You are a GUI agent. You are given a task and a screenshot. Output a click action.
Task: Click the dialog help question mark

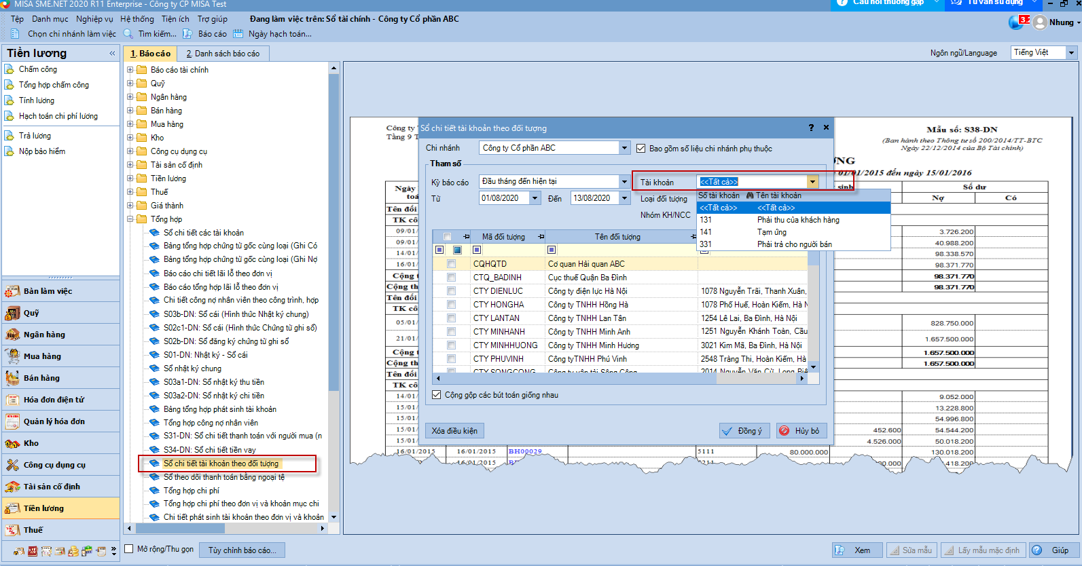[x=811, y=128]
